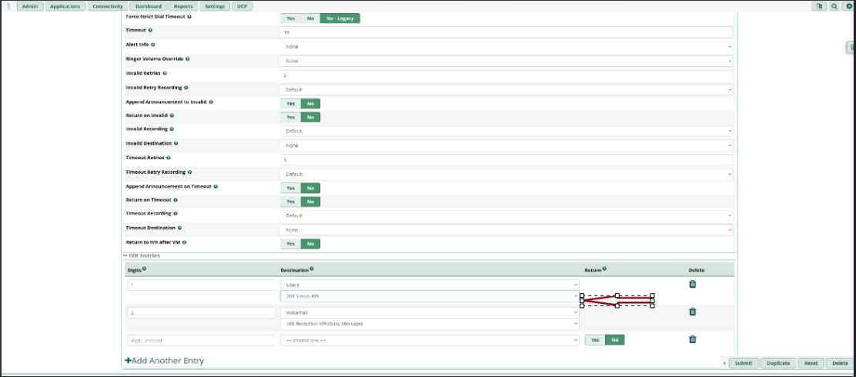Open the Voicemail destination dropdown for digit 2
856x377 pixels.
point(430,312)
